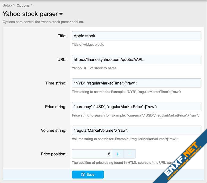Expand the Yahoo stock parser dropdown arrow
This screenshot has height=183, width=207.
pos(61,14)
